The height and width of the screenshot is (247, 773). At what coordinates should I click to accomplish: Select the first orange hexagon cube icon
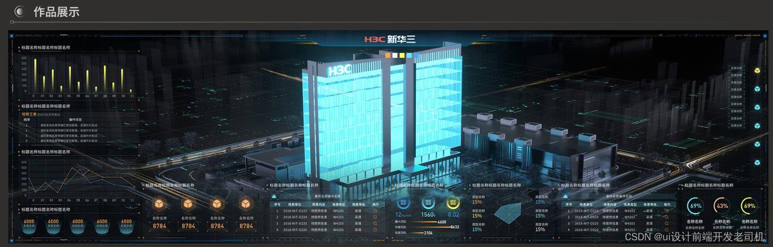(x=159, y=204)
